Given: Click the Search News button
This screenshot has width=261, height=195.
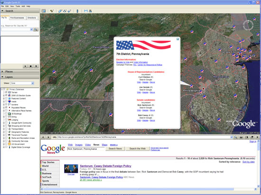Looking at the screenshot, I should 115,149.
